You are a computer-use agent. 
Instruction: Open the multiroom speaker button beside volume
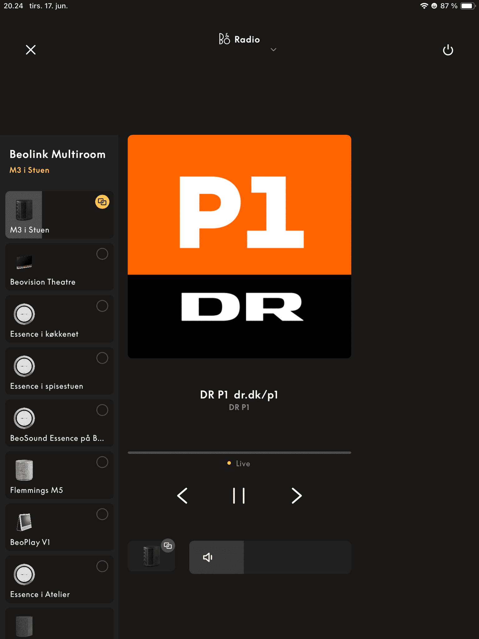pyautogui.click(x=151, y=556)
